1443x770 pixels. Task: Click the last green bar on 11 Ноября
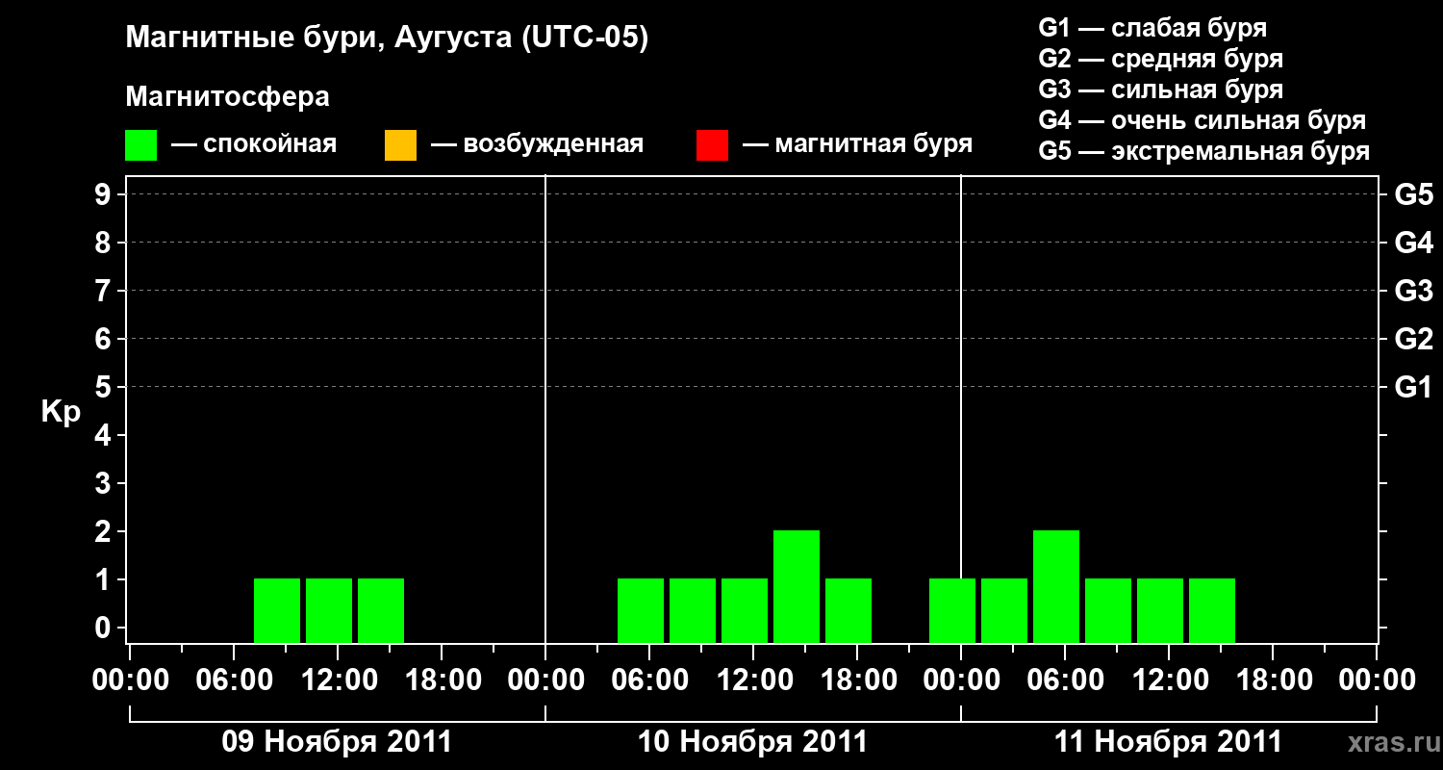click(x=1212, y=610)
